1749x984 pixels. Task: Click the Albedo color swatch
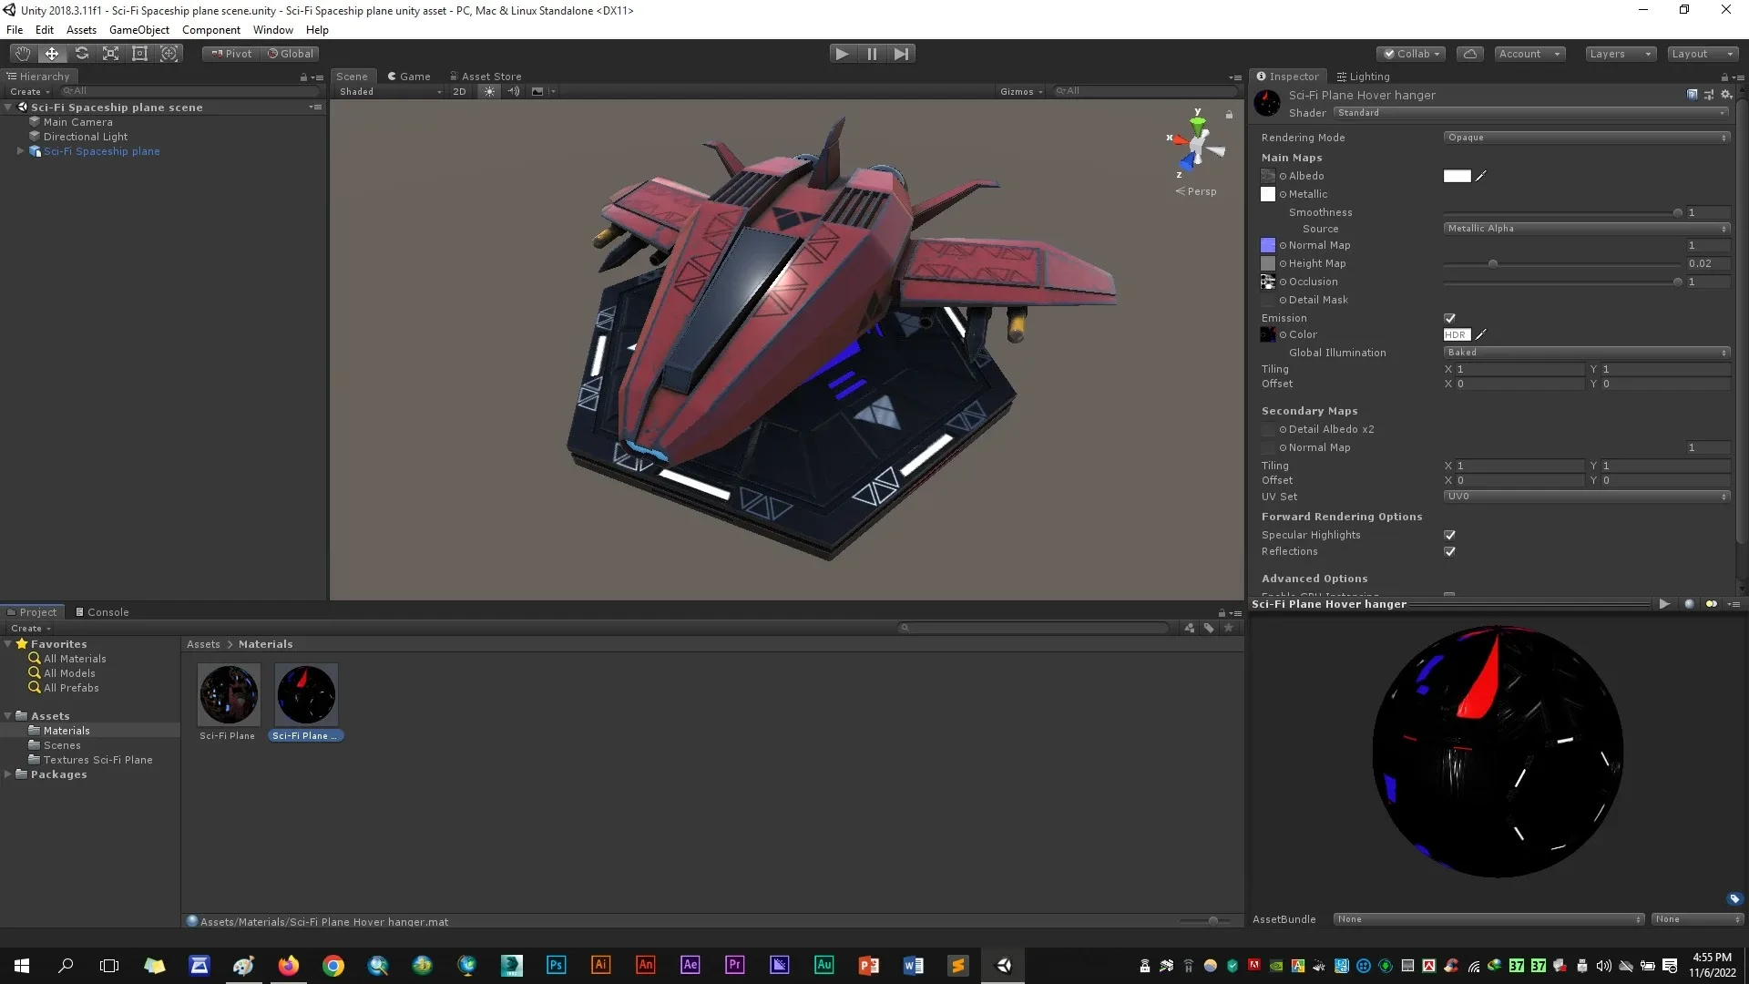[1457, 176]
